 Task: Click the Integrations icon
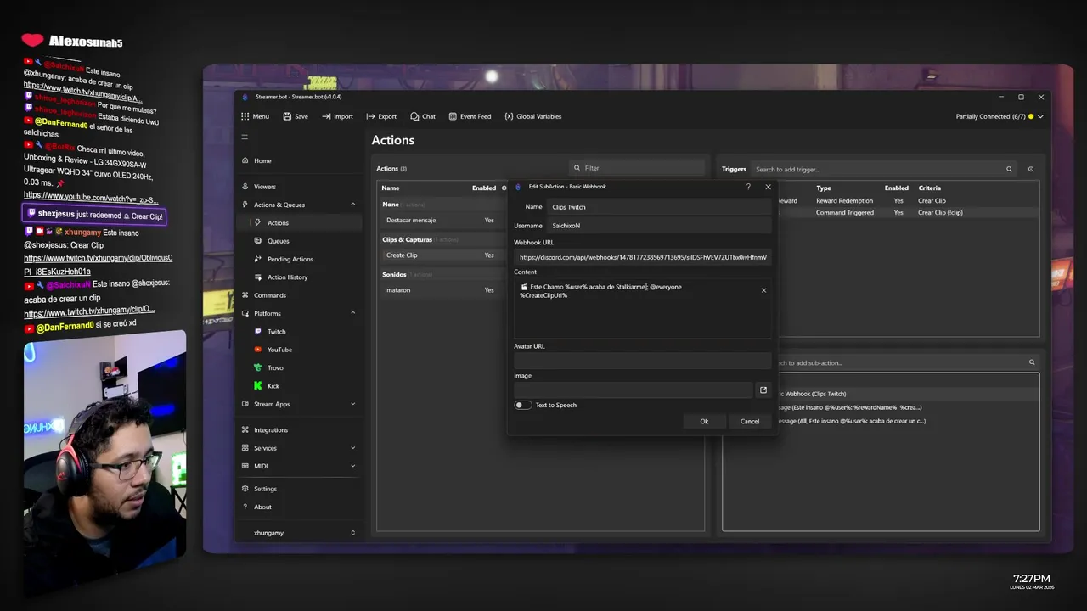tap(245, 430)
